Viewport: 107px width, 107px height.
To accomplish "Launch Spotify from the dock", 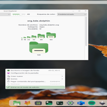I will [x=92, y=103].
